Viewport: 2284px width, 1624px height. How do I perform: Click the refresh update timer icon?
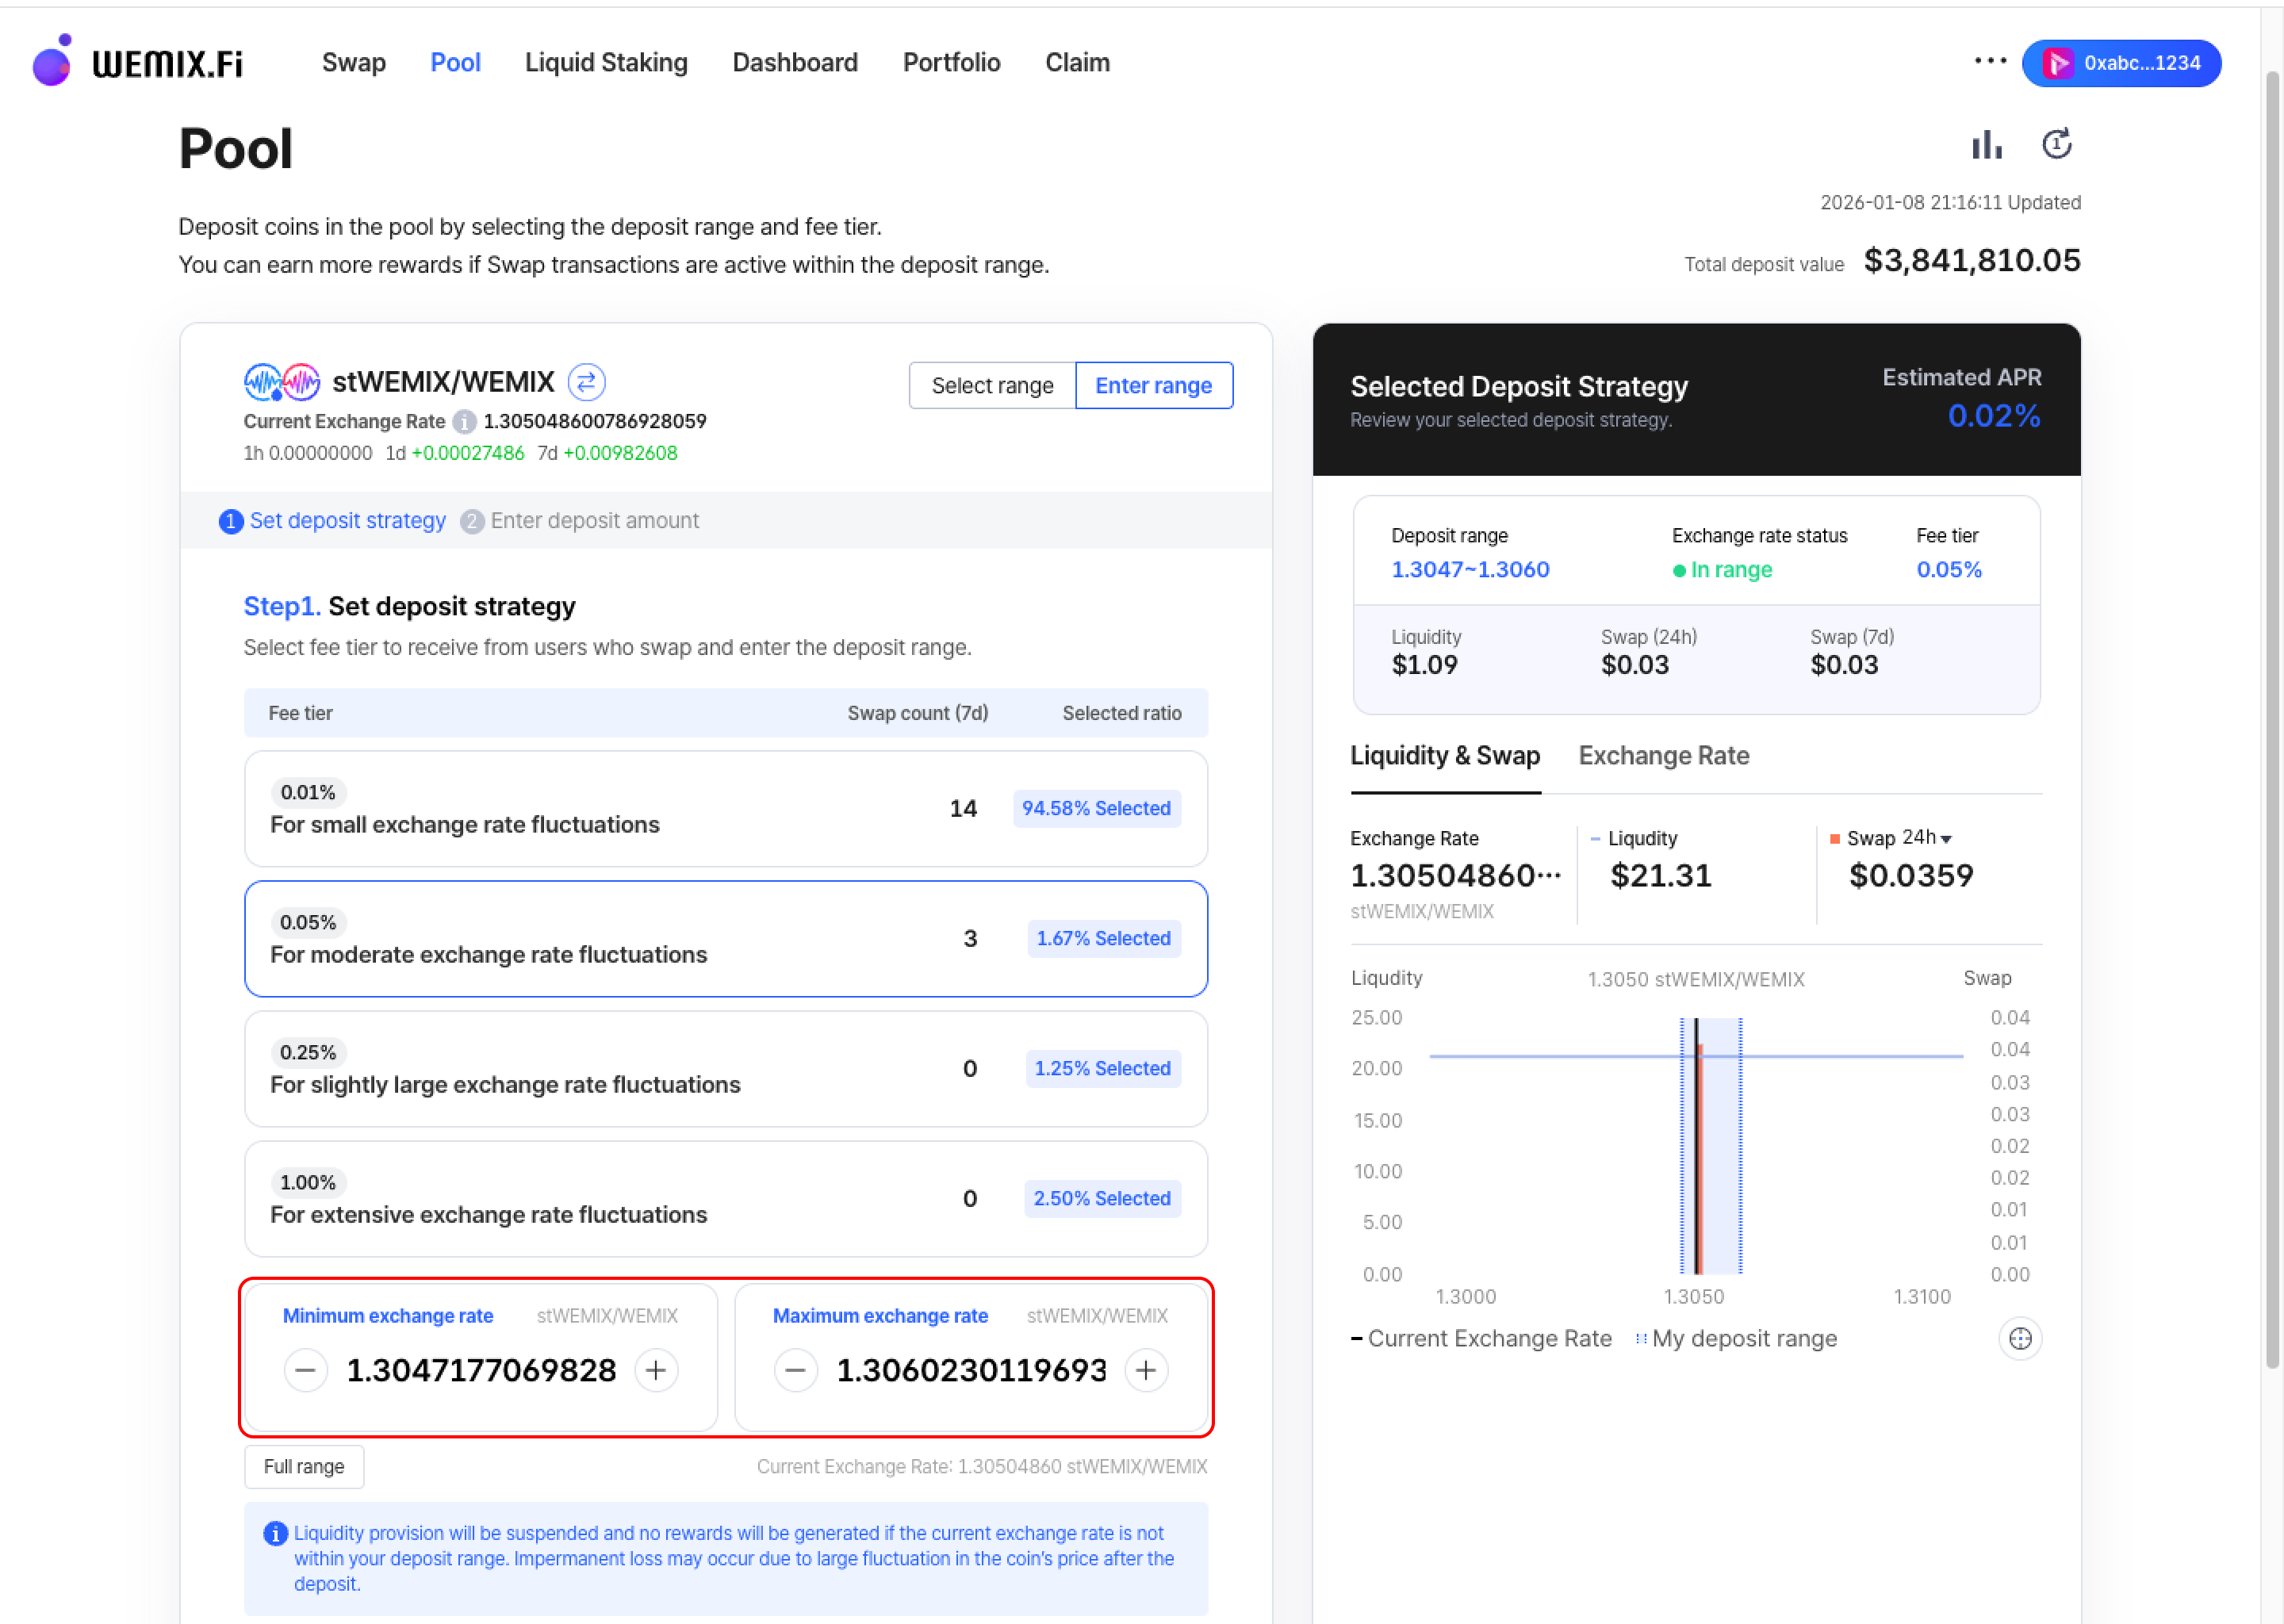point(2056,145)
